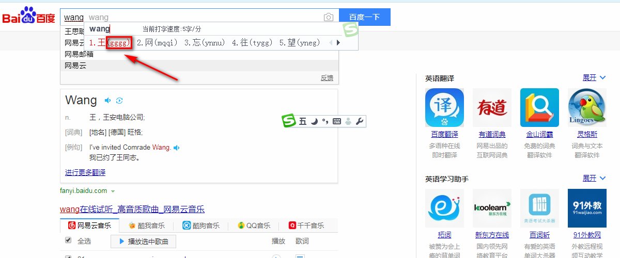Screen dimensions: 620x258
Task: Click the 播放选中歌曲 button
Action: tap(143, 241)
